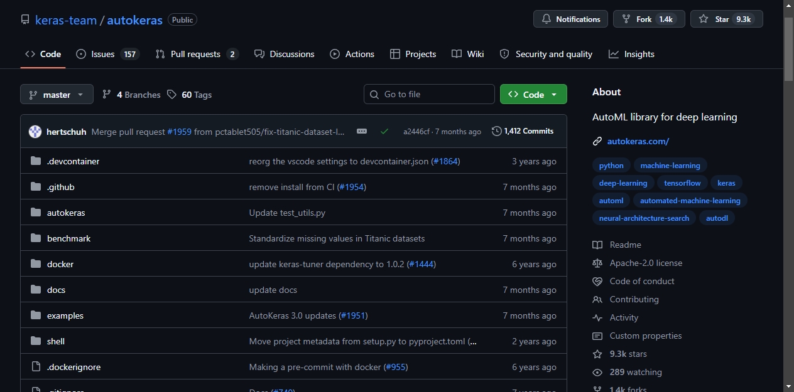Open the Wiki tab
This screenshot has width=794, height=392.
pyautogui.click(x=467, y=54)
